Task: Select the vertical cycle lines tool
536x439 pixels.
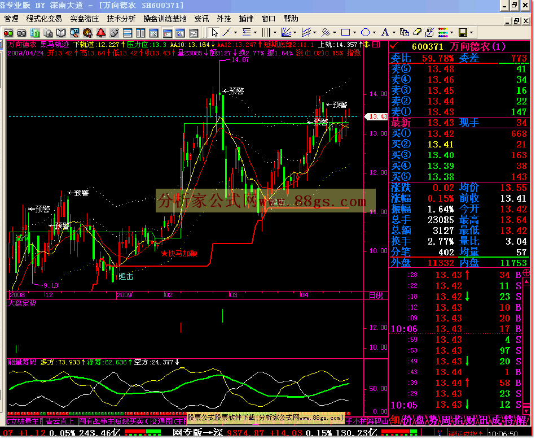Action: [266, 33]
